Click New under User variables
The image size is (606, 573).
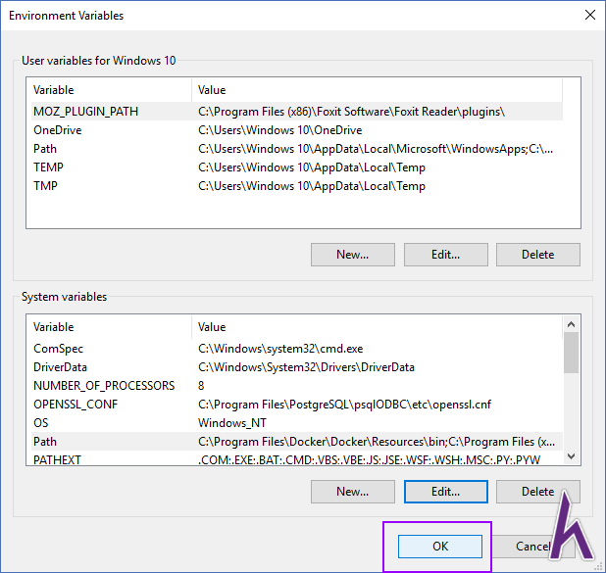[x=352, y=255]
